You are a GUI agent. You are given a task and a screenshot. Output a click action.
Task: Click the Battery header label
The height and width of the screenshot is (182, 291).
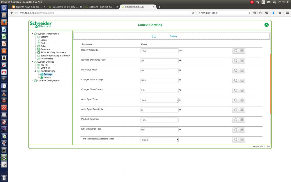coord(173,36)
